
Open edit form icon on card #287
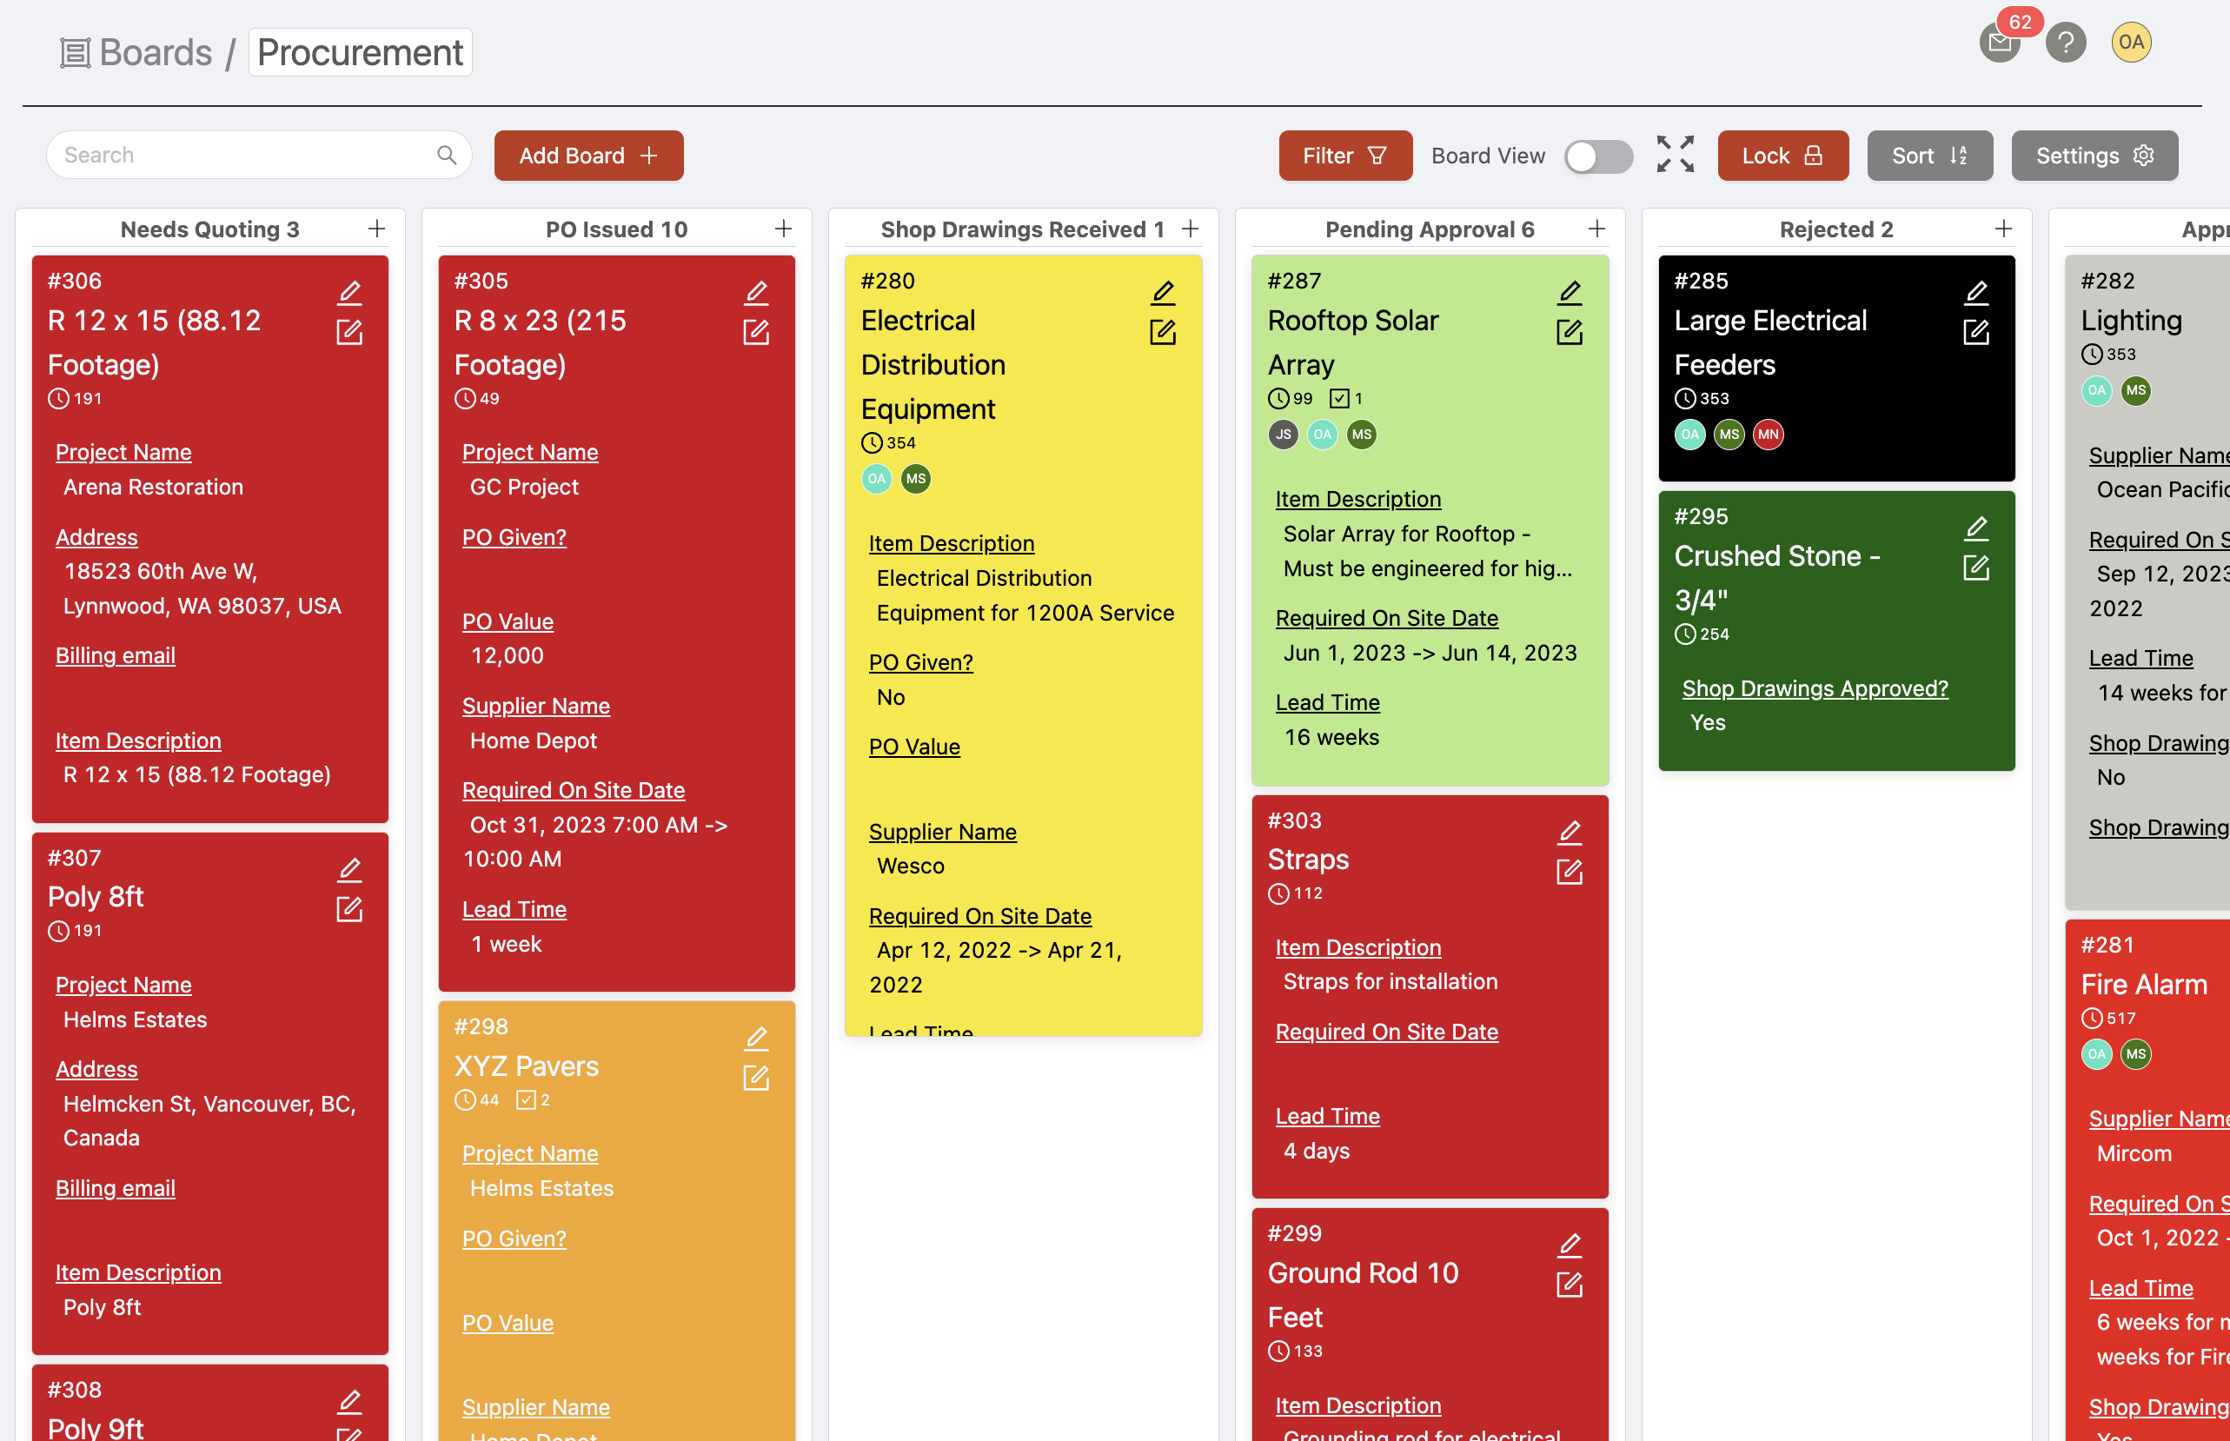tap(1570, 332)
